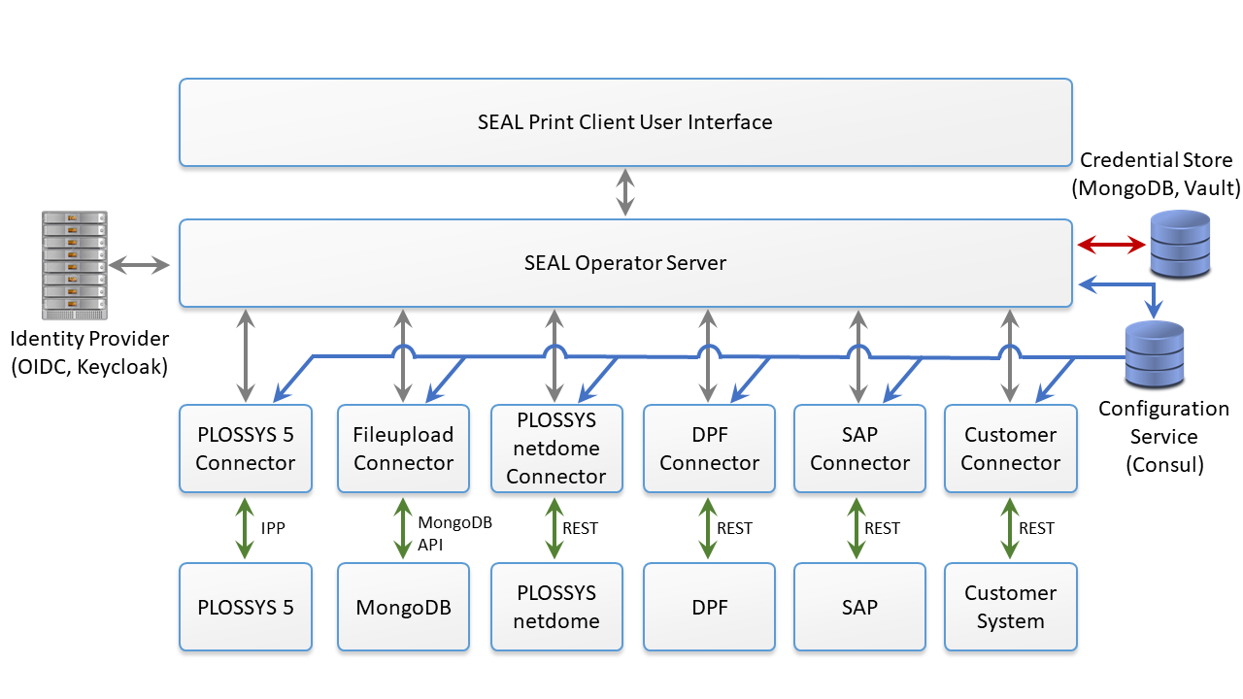Click the Identity Provider server rack icon
This screenshot has width=1243, height=699.
tap(74, 265)
